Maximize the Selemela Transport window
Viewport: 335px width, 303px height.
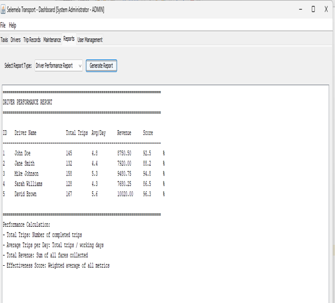pos(313,9)
